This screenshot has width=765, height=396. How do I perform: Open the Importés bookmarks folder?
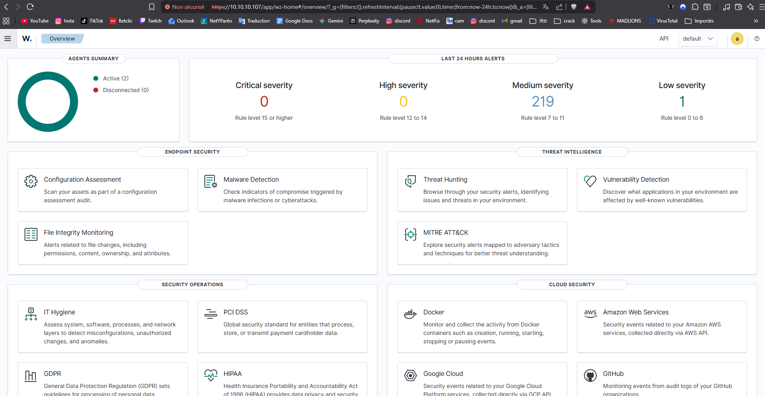pyautogui.click(x=699, y=21)
